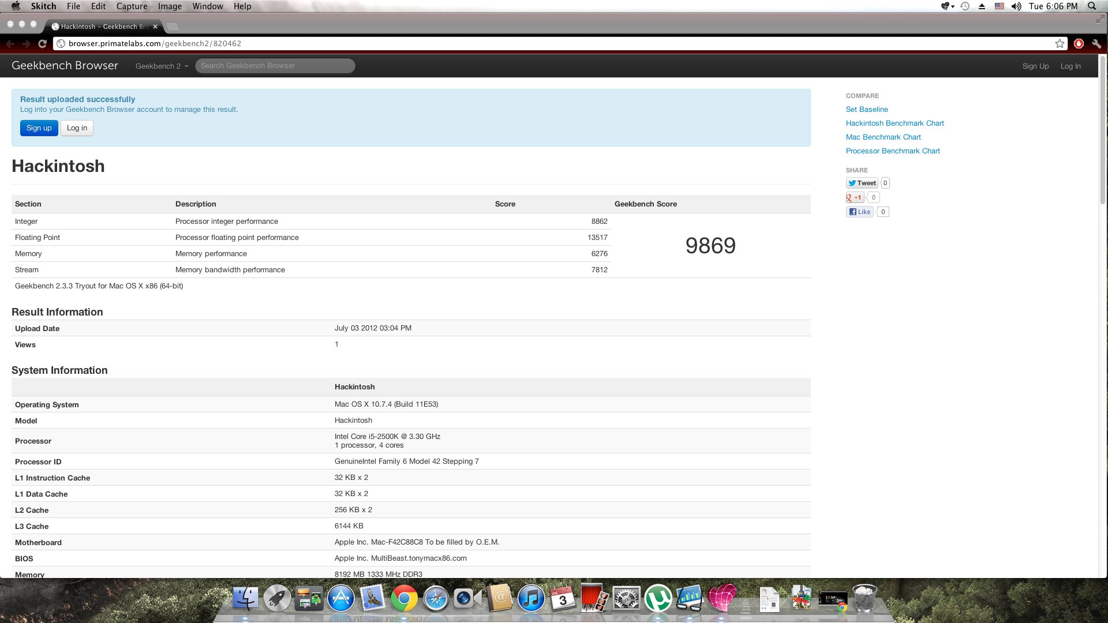
Task: Click the blue Sign up button
Action: point(39,128)
